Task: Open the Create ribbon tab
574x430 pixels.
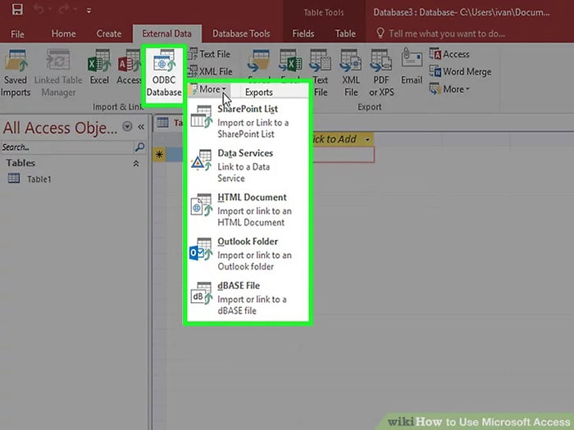Action: 109,34
